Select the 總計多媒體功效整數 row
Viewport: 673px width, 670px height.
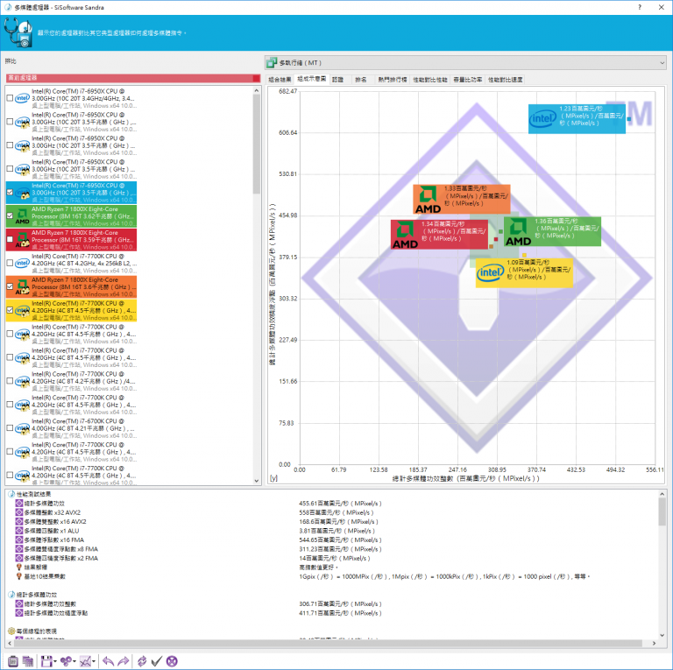click(x=50, y=604)
